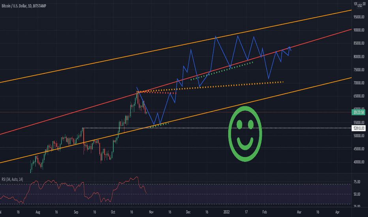This screenshot has height=217, width=368.
Task: Click the Sep label on time axis
Action: point(76,212)
